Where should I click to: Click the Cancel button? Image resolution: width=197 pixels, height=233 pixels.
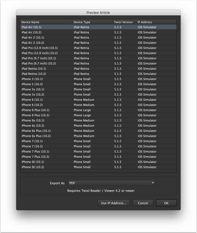(143, 203)
